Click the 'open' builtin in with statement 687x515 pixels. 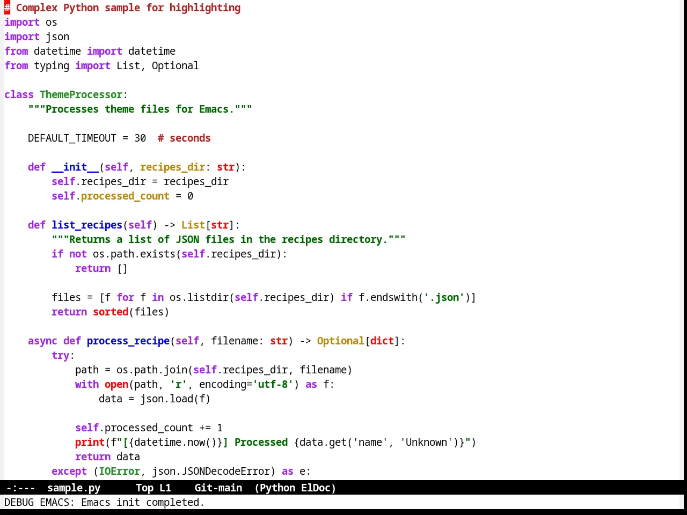click(116, 384)
